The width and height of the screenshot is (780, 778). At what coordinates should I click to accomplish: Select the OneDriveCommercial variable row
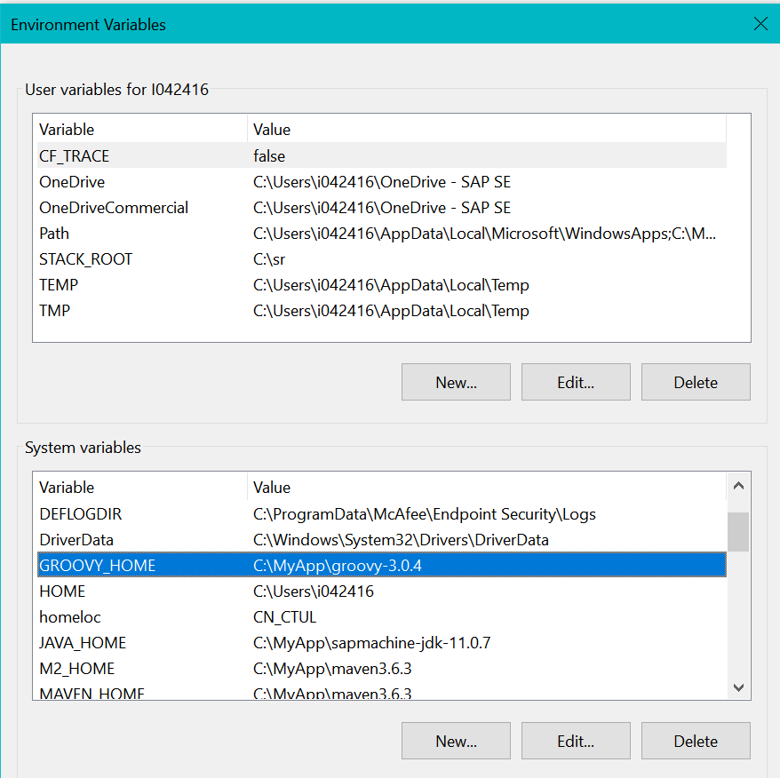tap(114, 208)
